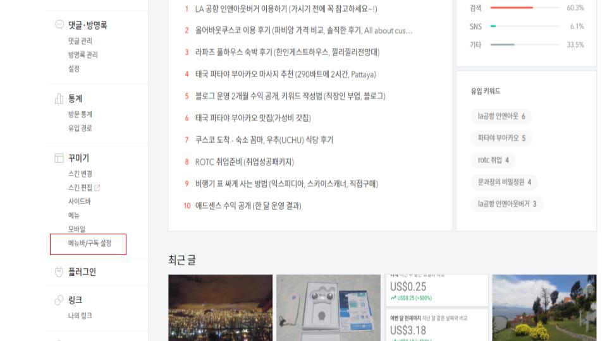Open 댓글 관리 menu item
The image size is (607, 341).
click(80, 41)
